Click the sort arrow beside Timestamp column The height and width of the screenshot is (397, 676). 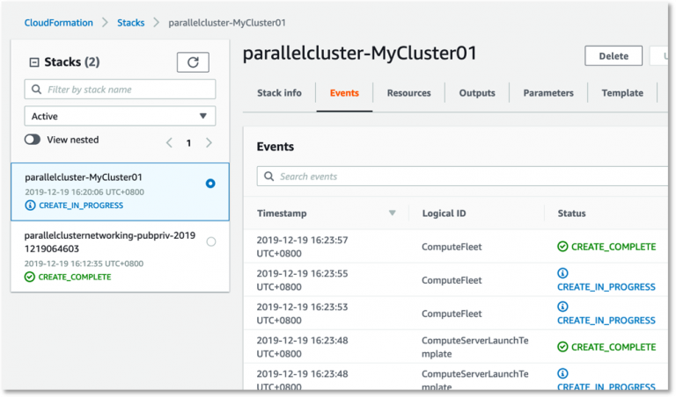(x=393, y=213)
